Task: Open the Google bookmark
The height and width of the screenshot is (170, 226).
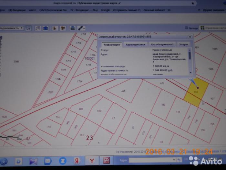Action: click(105, 10)
